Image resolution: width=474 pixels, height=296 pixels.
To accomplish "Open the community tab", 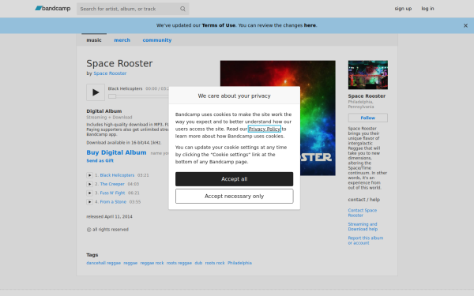I will tap(157, 40).
